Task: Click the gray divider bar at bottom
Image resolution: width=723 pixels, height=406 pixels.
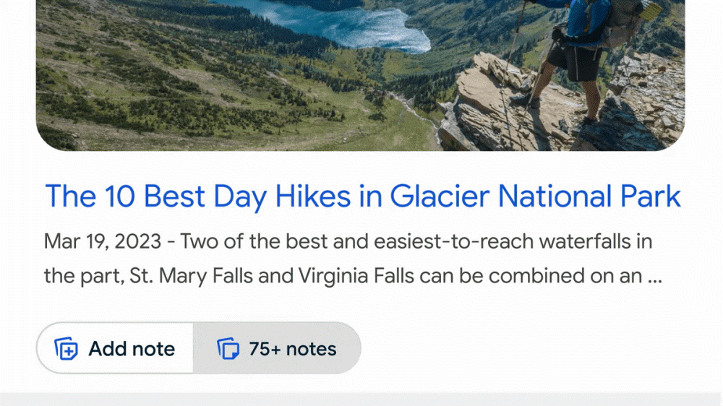Action: [x=361, y=399]
